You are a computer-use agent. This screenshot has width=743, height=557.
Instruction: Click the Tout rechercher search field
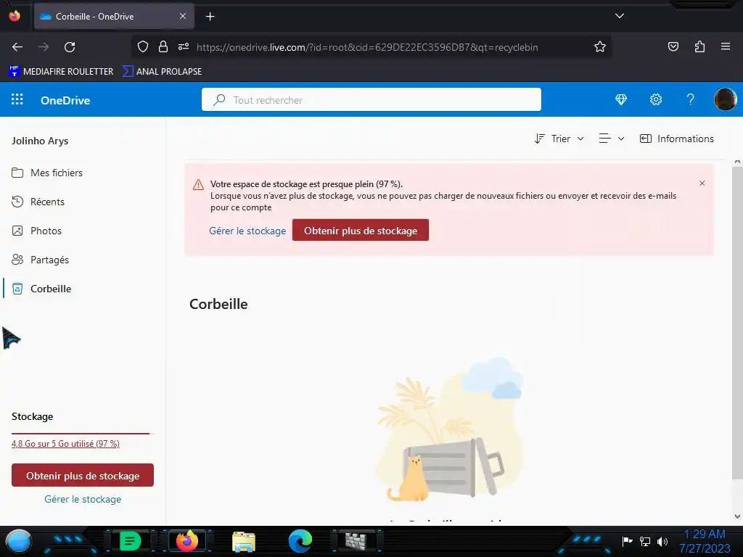pyautogui.click(x=371, y=99)
